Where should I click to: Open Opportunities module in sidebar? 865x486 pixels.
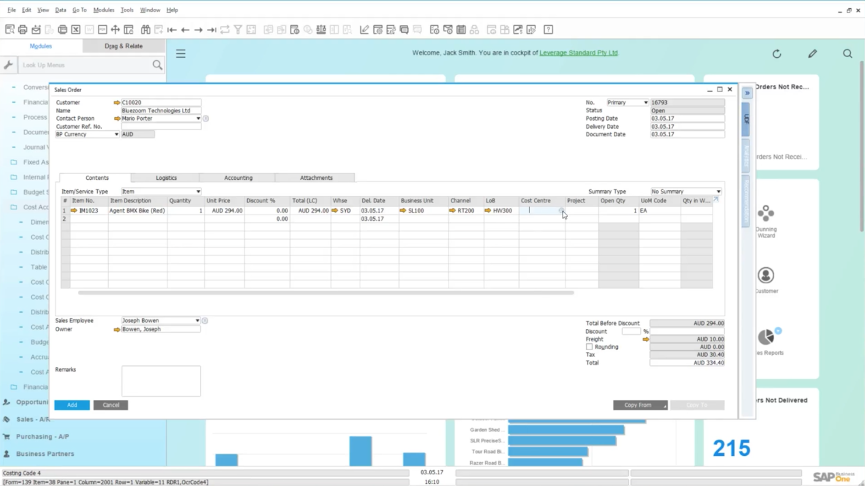pos(31,402)
